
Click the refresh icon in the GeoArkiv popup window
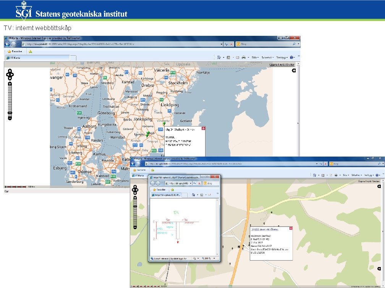pos(195,183)
